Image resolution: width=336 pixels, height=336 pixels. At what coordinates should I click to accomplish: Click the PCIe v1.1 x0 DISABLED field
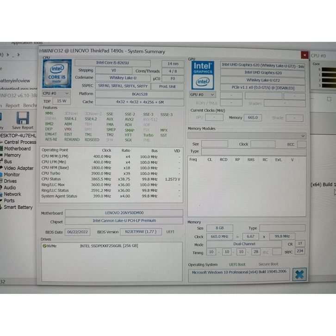tap(263, 88)
